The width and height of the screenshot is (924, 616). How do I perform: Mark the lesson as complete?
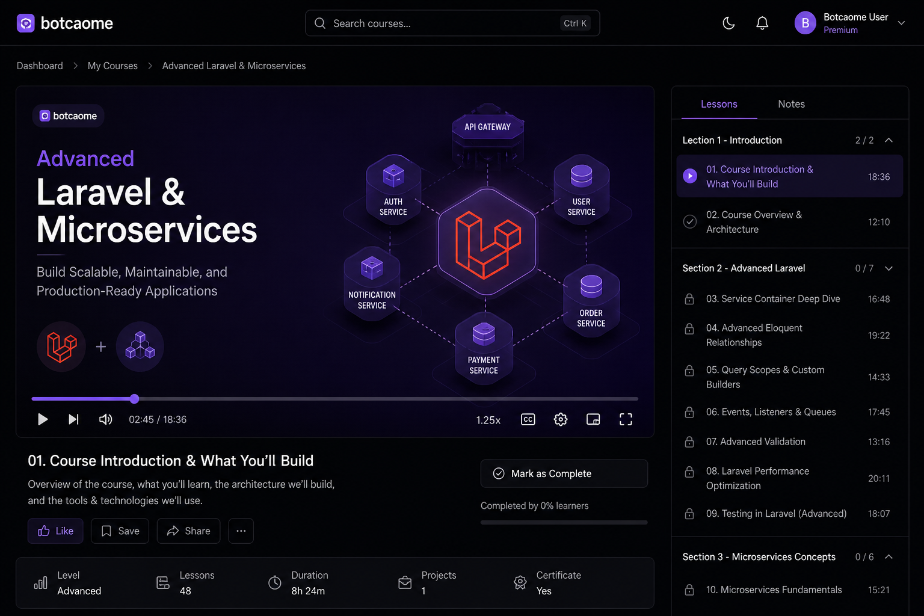(564, 473)
